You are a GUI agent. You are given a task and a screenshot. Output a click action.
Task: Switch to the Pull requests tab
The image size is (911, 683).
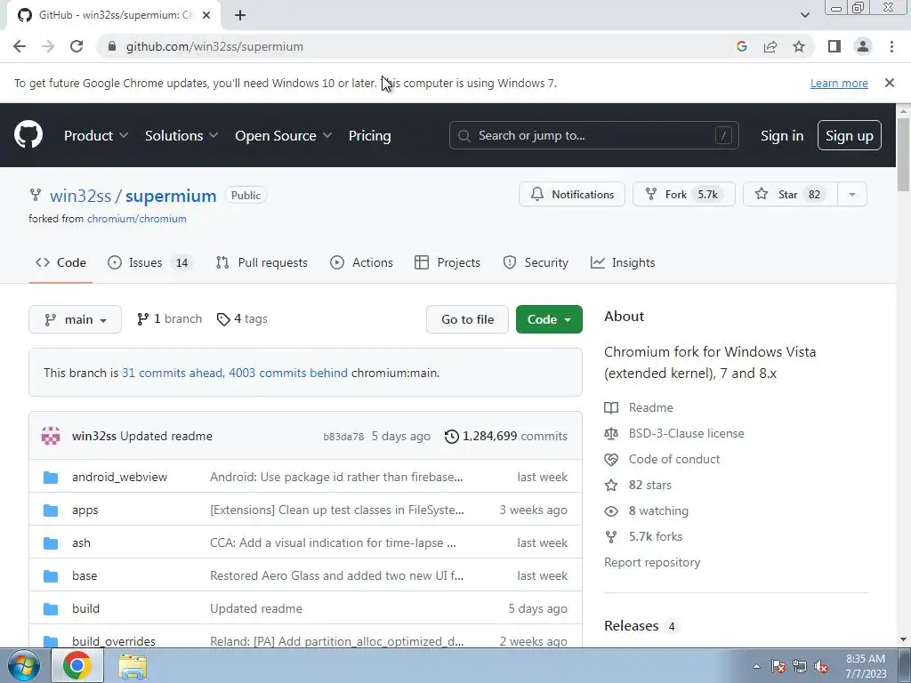[262, 262]
